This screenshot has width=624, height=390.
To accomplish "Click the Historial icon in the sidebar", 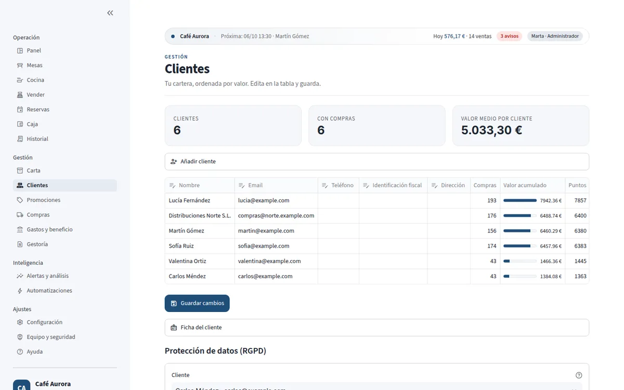I will coord(20,139).
